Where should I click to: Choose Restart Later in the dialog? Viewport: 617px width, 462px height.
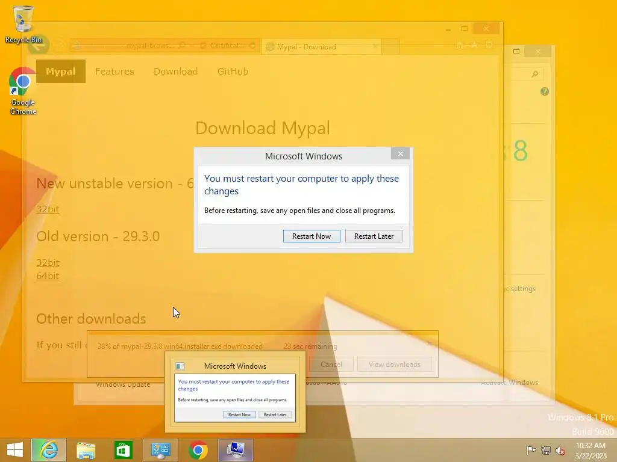pos(374,236)
